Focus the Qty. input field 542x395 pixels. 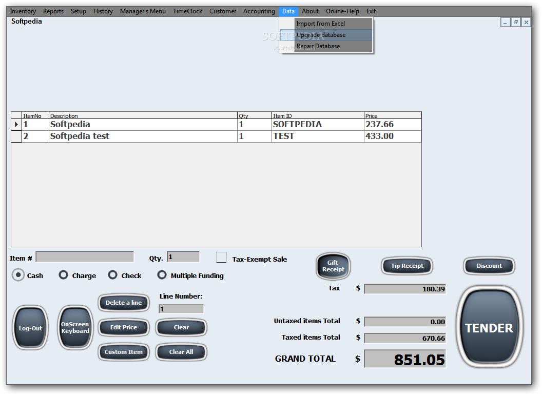tap(183, 257)
